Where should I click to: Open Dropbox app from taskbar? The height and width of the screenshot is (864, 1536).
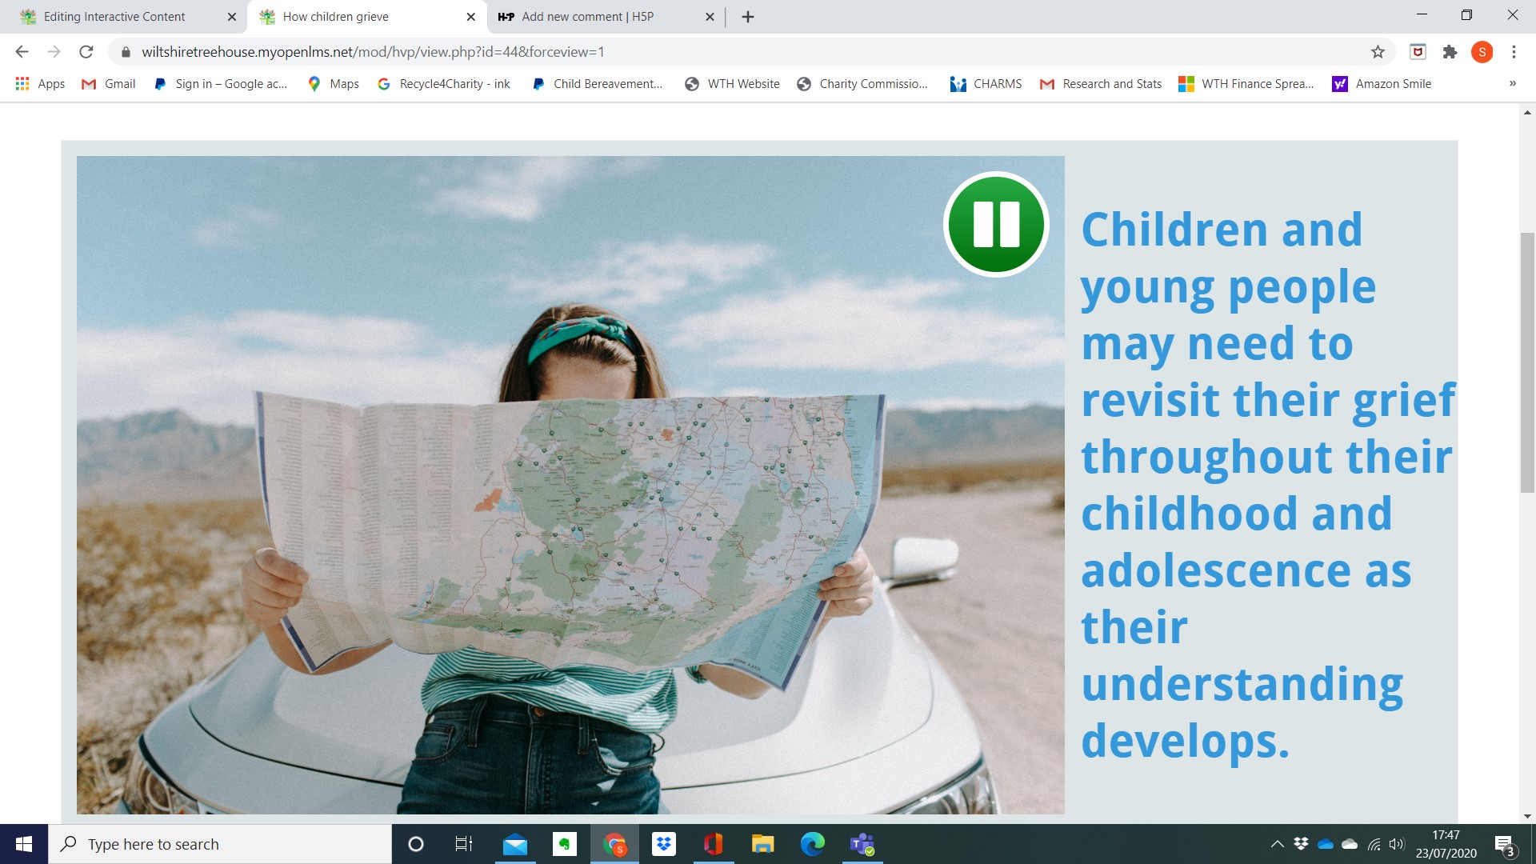(x=664, y=844)
